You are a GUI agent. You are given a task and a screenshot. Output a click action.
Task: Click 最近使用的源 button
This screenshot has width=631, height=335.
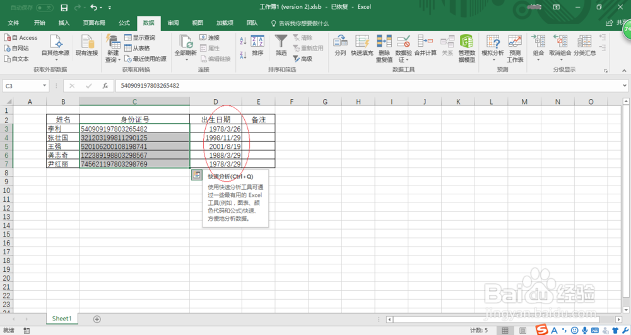pyautogui.click(x=145, y=59)
